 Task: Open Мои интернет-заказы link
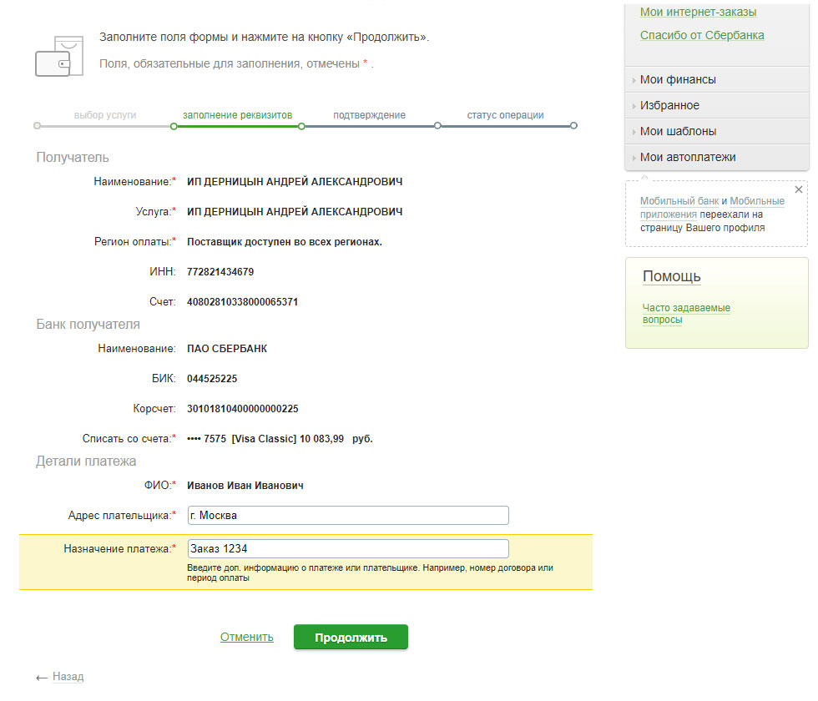(698, 12)
